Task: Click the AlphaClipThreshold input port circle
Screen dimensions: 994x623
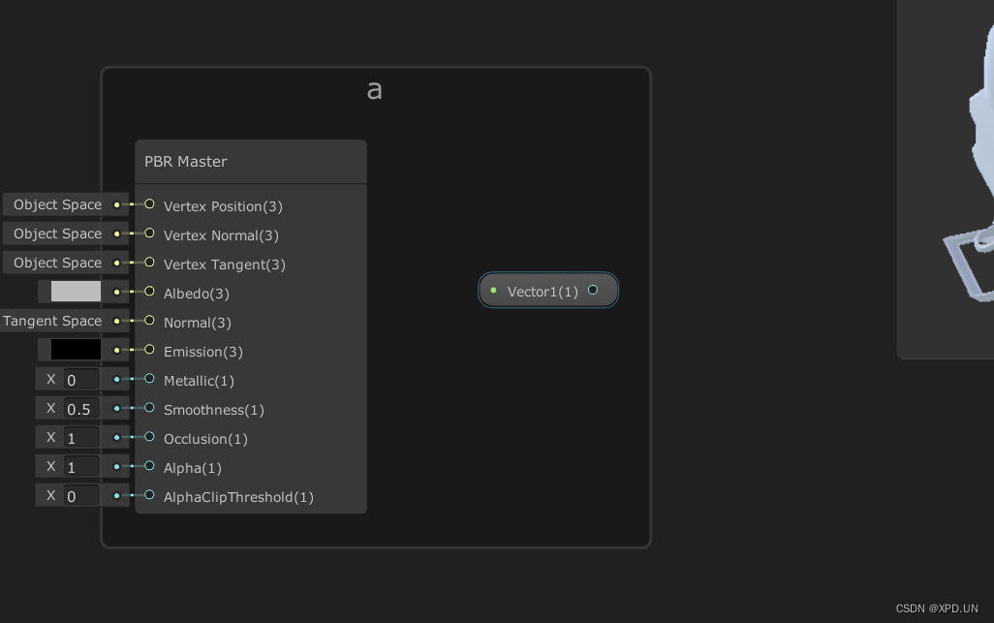Action: (149, 495)
